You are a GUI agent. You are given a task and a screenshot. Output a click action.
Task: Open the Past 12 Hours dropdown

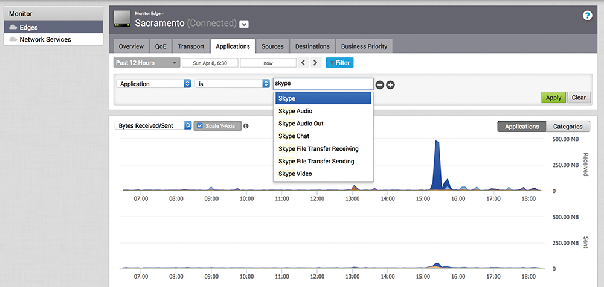pos(147,63)
